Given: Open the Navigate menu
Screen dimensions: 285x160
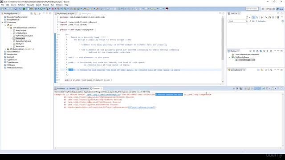Looking at the screenshot, I should [30, 5].
